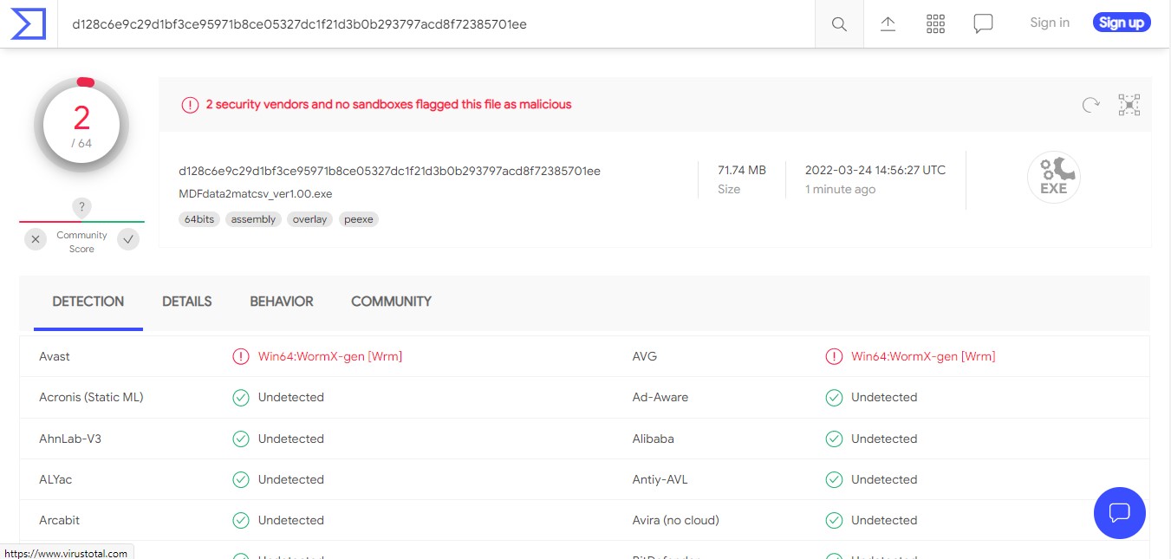The height and width of the screenshot is (559, 1171).
Task: Click the MDFdata2matcsv_ver1.00.exe file name
Action: click(256, 193)
